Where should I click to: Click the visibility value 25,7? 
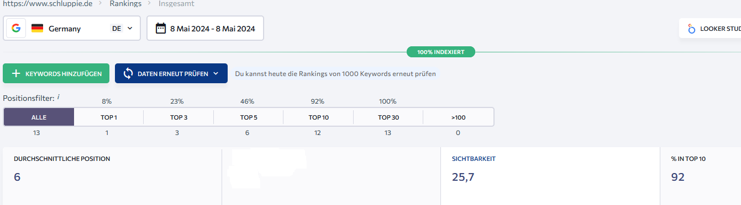pos(463,177)
